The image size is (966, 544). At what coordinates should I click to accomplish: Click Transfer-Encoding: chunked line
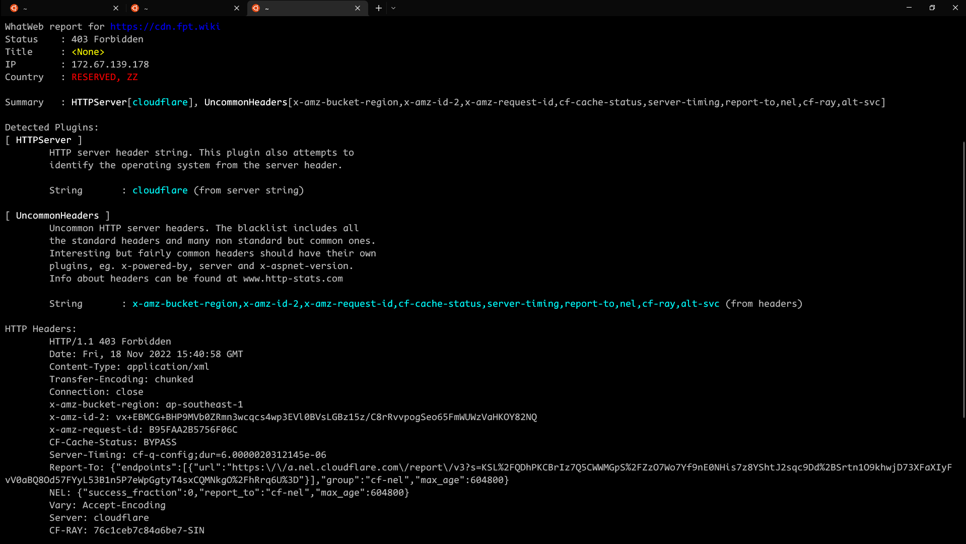coord(121,379)
